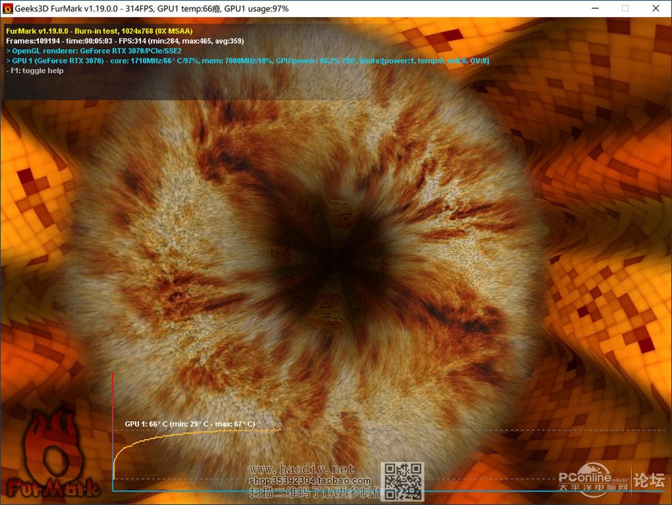Click the shop35392304.taobao.com link text

point(309,480)
